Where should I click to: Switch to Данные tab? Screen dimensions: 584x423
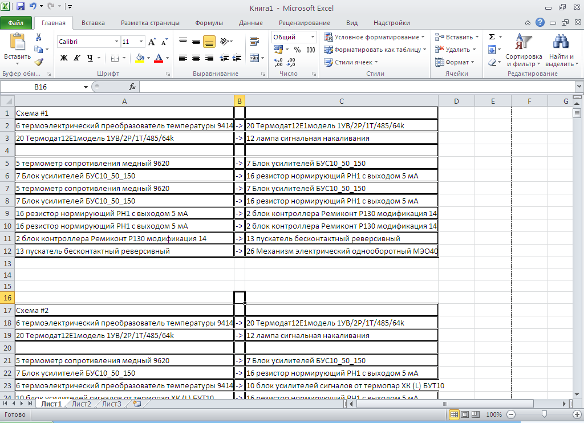click(x=251, y=23)
